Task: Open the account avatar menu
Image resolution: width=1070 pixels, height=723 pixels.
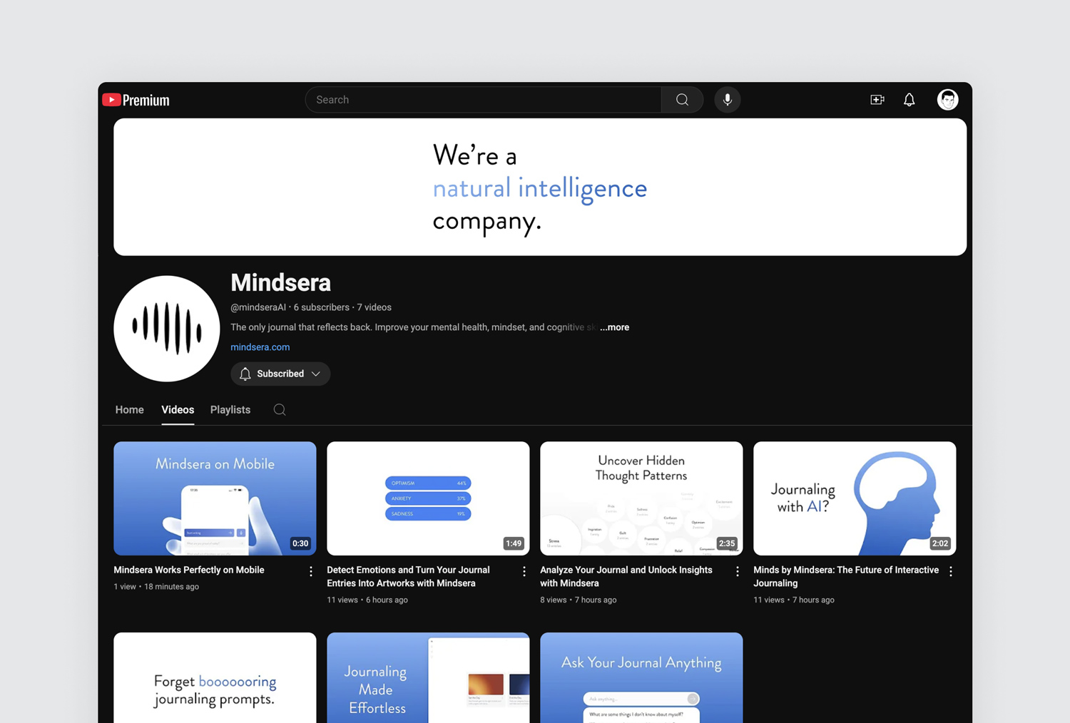Action: pyautogui.click(x=947, y=100)
